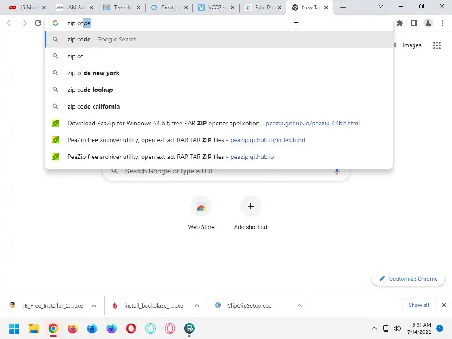Open the profile avatar icon
Screen dimensions: 452x339
(428, 23)
